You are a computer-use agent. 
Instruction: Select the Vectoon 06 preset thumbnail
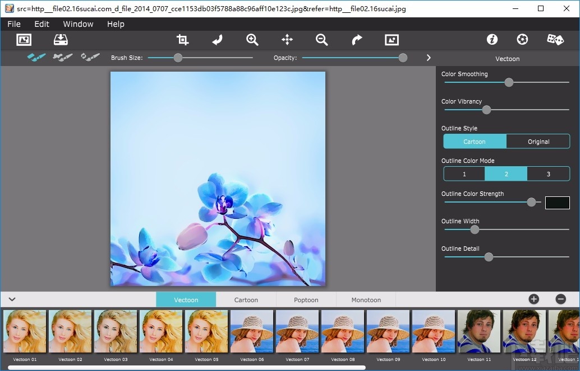point(252,332)
